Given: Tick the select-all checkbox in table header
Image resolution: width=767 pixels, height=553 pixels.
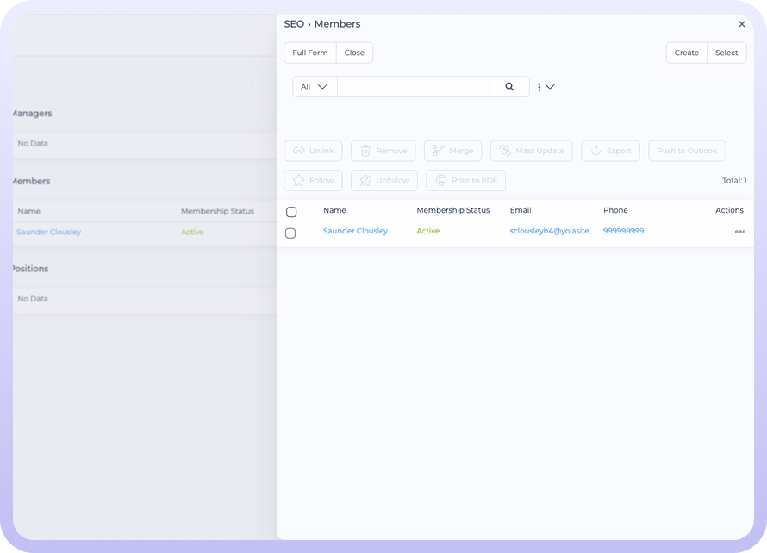Looking at the screenshot, I should (x=291, y=212).
